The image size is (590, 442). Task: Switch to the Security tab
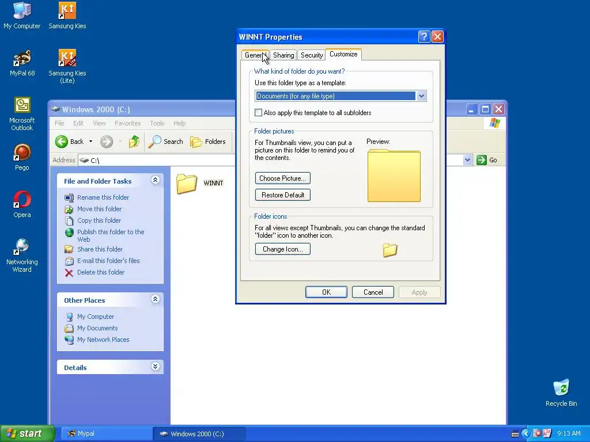[x=312, y=55]
